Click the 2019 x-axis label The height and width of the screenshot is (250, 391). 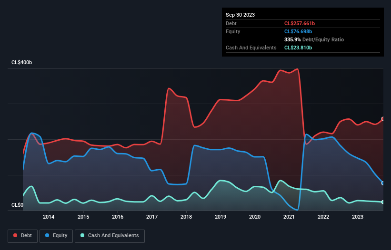pyautogui.click(x=221, y=217)
